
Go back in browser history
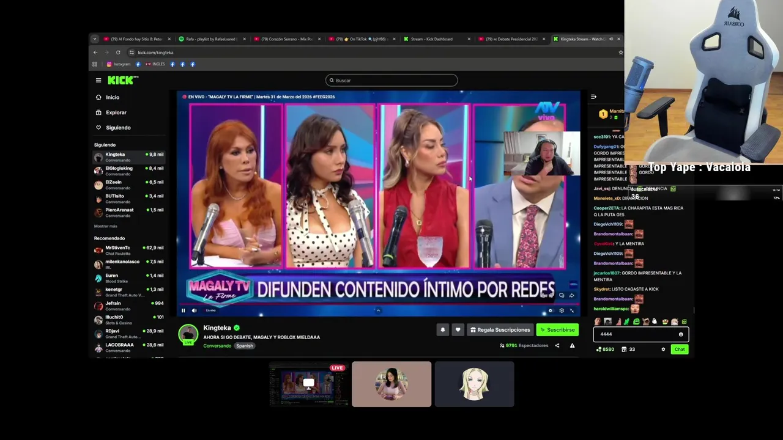pos(95,53)
